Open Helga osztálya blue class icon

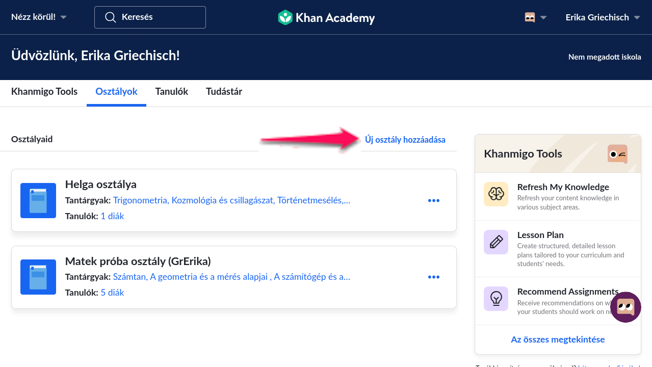(38, 201)
